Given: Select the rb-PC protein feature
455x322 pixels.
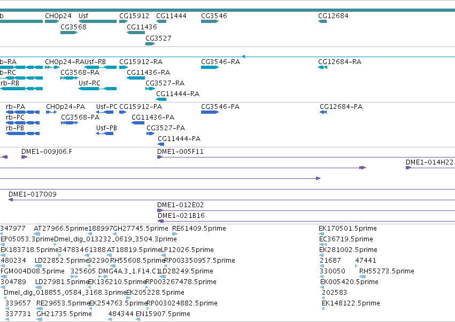Looking at the screenshot, I should click(x=22, y=123).
